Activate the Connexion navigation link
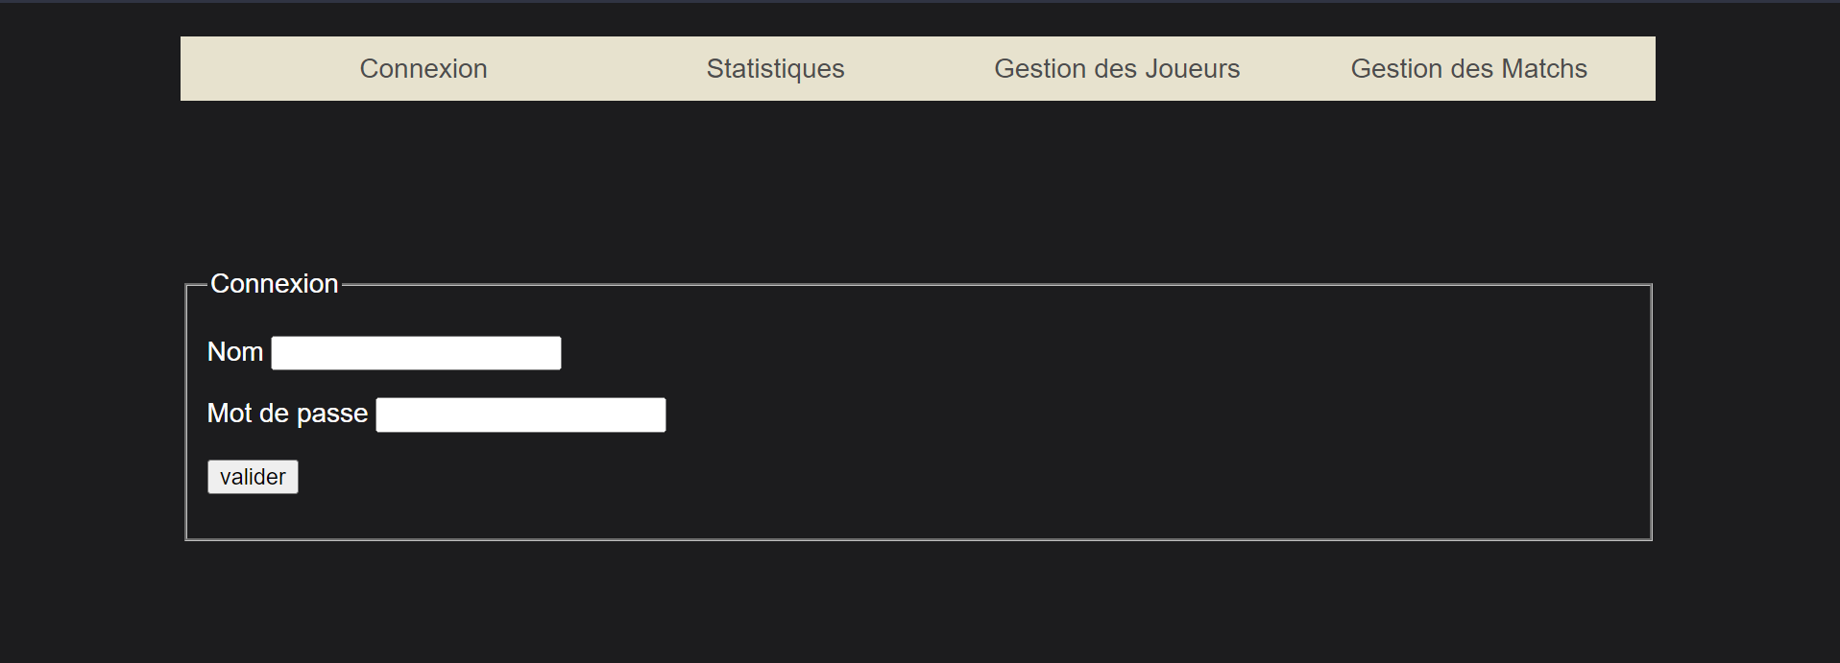1840x663 pixels. (423, 68)
